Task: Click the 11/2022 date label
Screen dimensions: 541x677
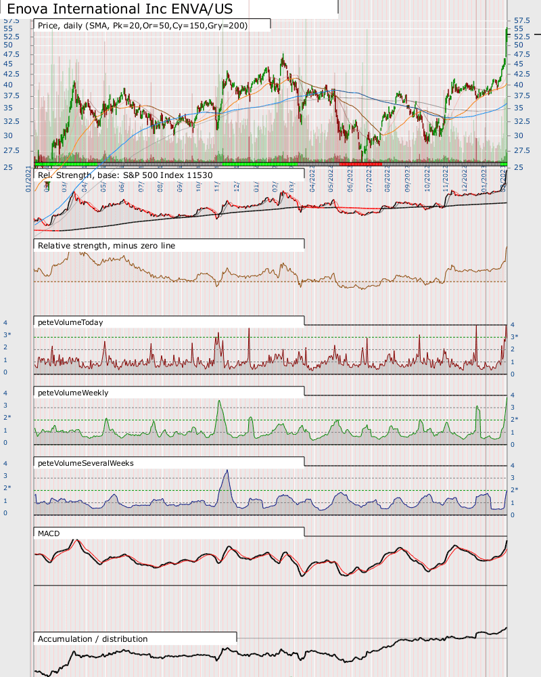Action: (446, 179)
